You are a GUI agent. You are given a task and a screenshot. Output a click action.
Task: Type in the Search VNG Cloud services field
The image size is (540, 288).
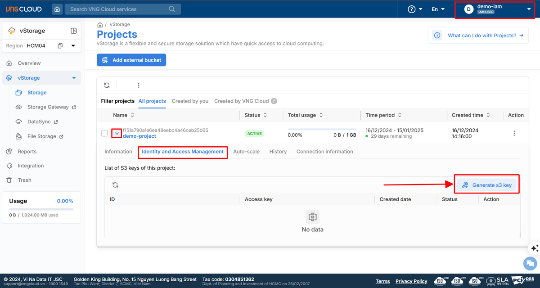(x=117, y=9)
